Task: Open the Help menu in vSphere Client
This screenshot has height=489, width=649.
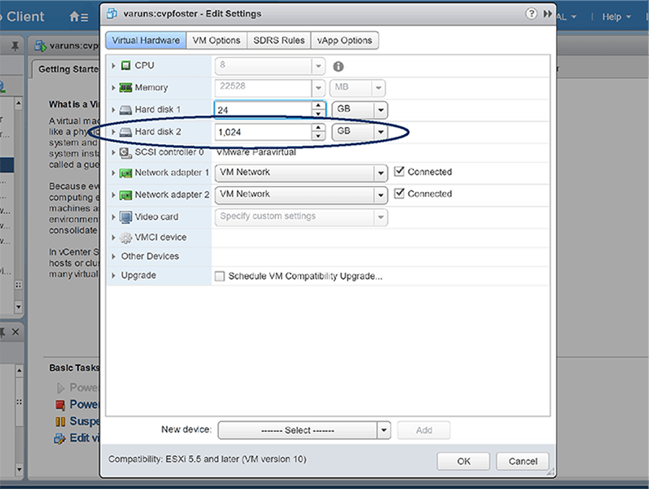Action: coord(617,17)
